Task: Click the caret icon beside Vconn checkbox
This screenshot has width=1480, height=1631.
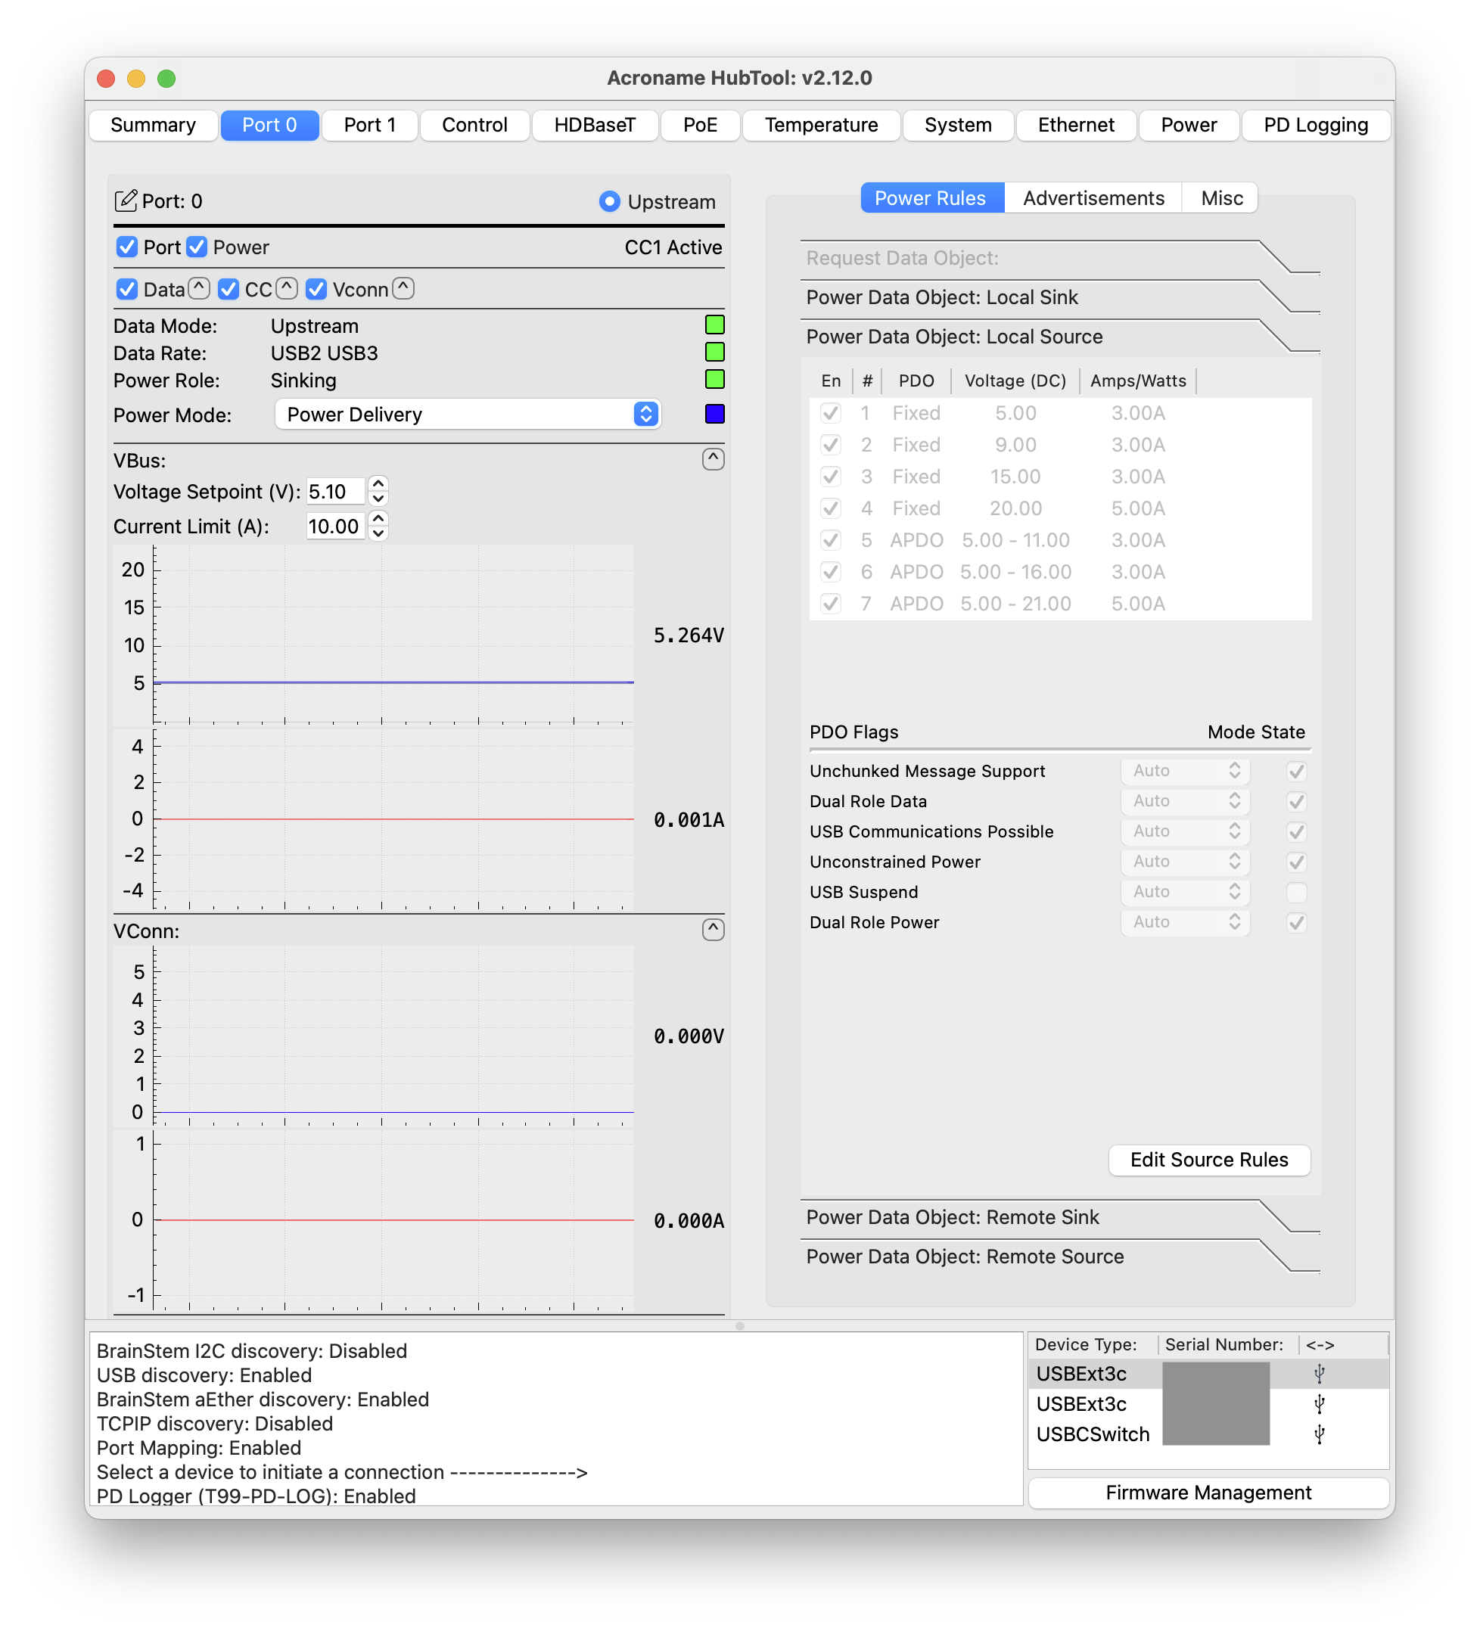Action: pyautogui.click(x=404, y=288)
